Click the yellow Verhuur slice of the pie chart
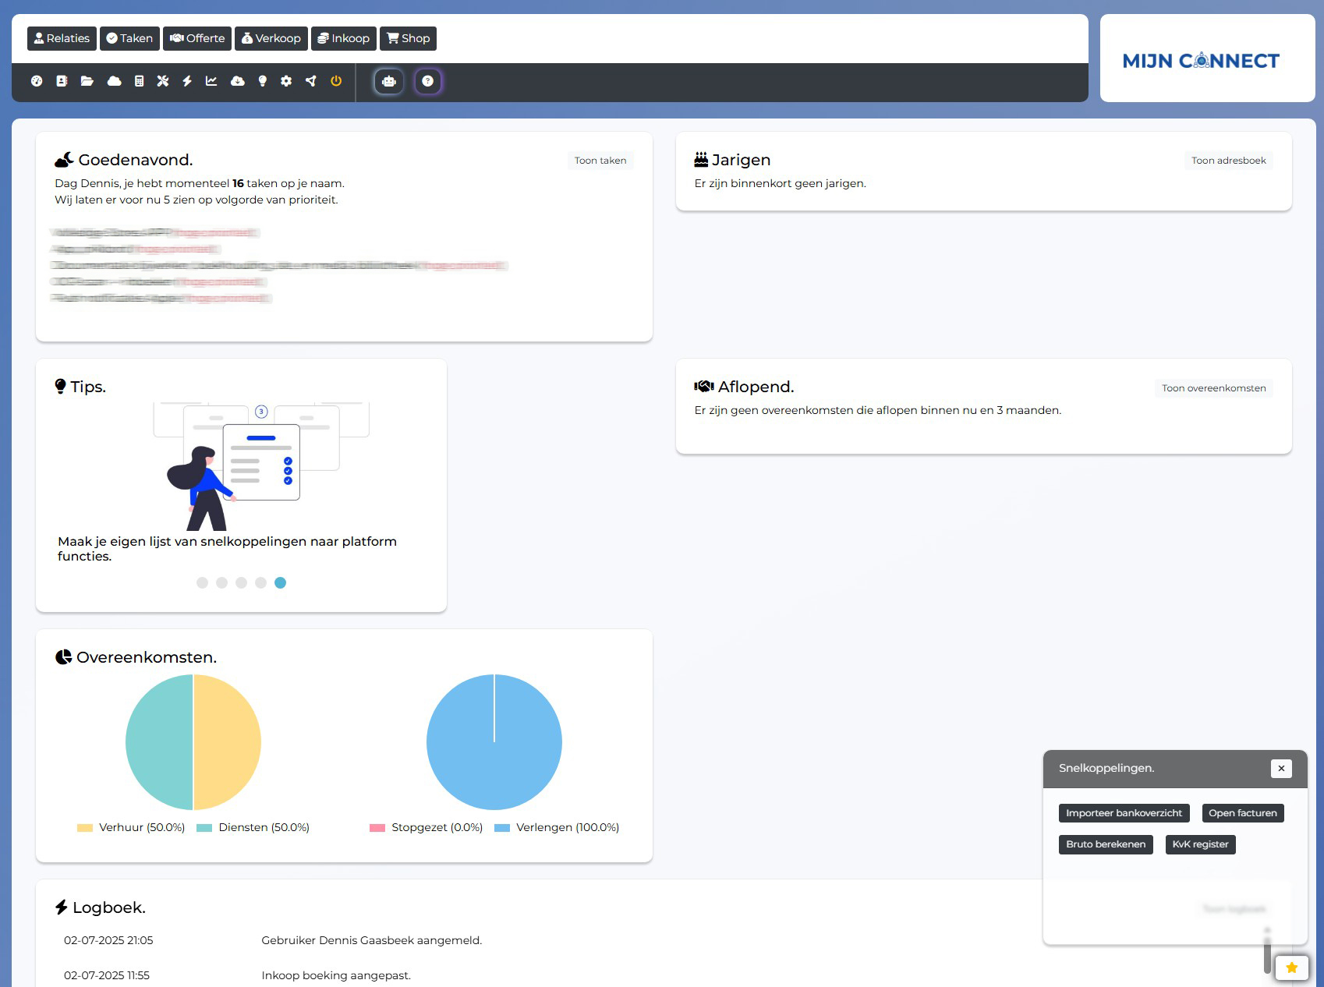Viewport: 1324px width, 987px height. click(228, 741)
